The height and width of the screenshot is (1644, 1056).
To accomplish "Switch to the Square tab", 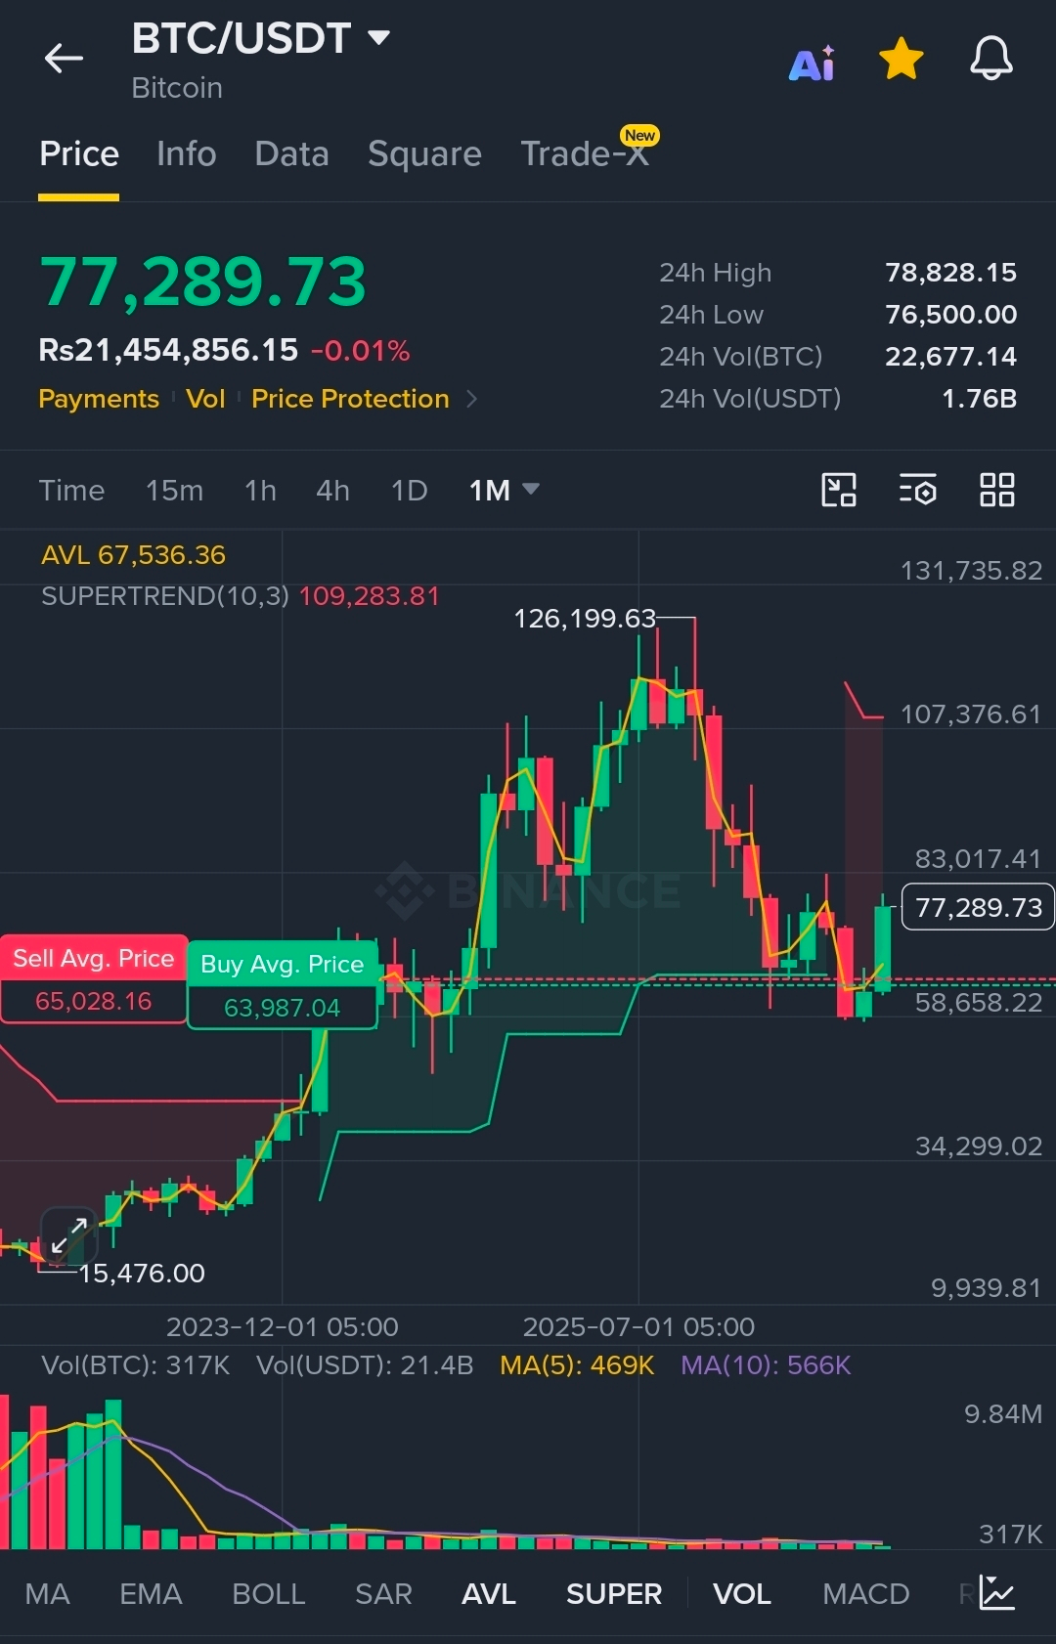I will click(424, 153).
